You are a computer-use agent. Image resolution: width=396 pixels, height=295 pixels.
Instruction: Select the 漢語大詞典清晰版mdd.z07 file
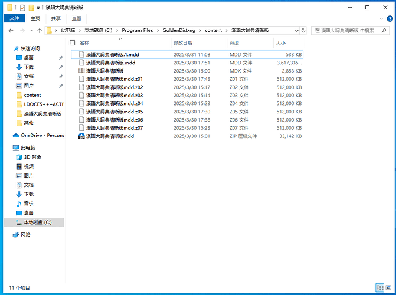coord(114,128)
